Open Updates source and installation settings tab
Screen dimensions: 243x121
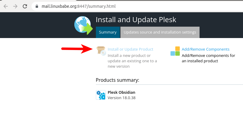click(160, 32)
